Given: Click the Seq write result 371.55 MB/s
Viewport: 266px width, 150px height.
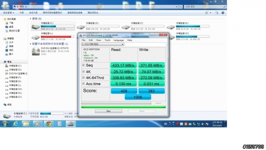Looking at the screenshot, I should pos(151,65).
